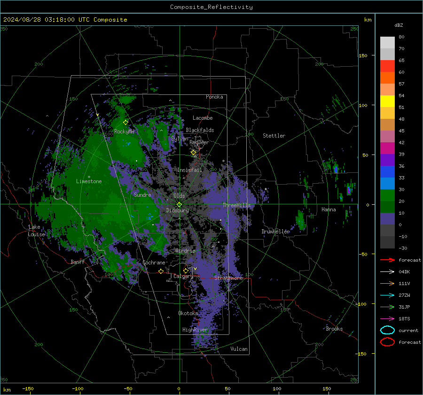Image resolution: width=423 pixels, height=395 pixels.
Task: Click the yellow diamond marker below Cochrane
Action: (161, 271)
